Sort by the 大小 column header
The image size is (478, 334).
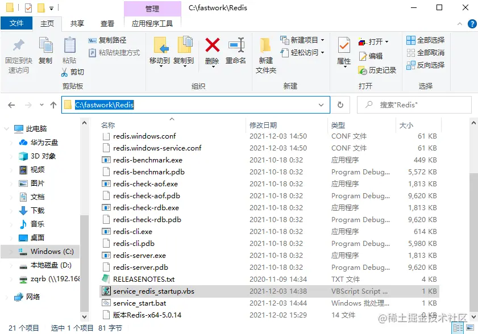pos(406,125)
